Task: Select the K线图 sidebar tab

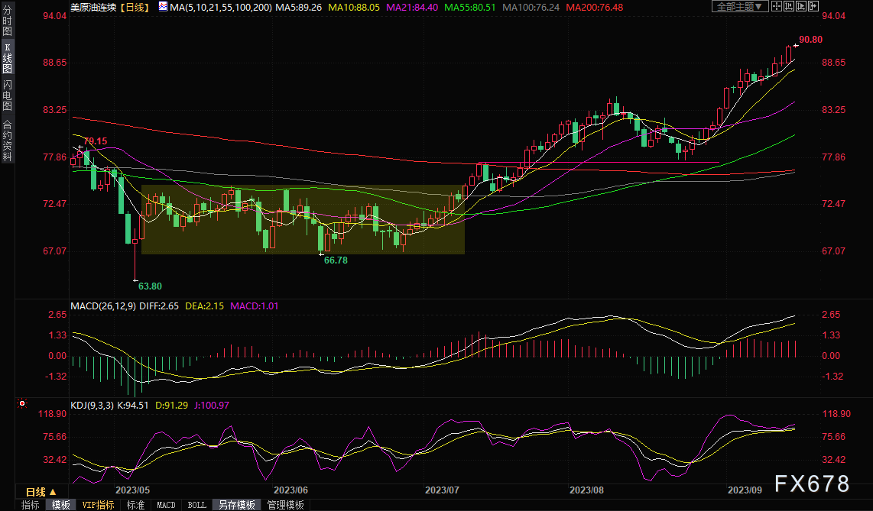Action: (7, 57)
